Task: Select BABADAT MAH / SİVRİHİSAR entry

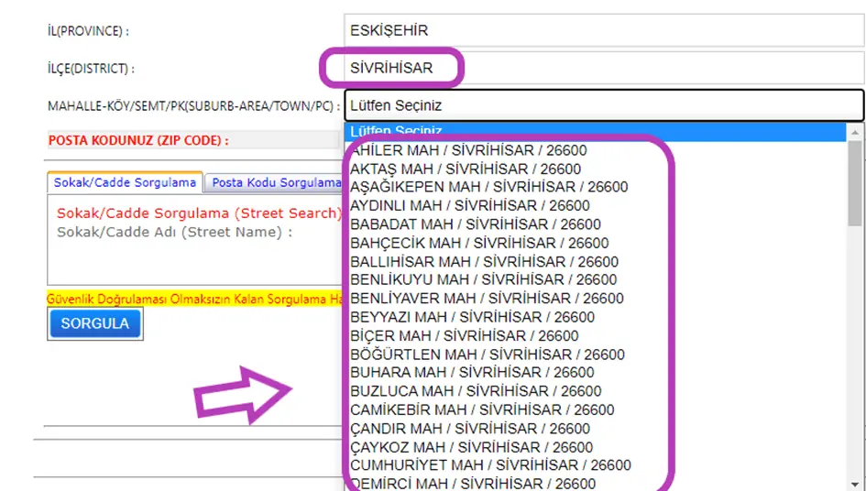Action: [x=476, y=224]
